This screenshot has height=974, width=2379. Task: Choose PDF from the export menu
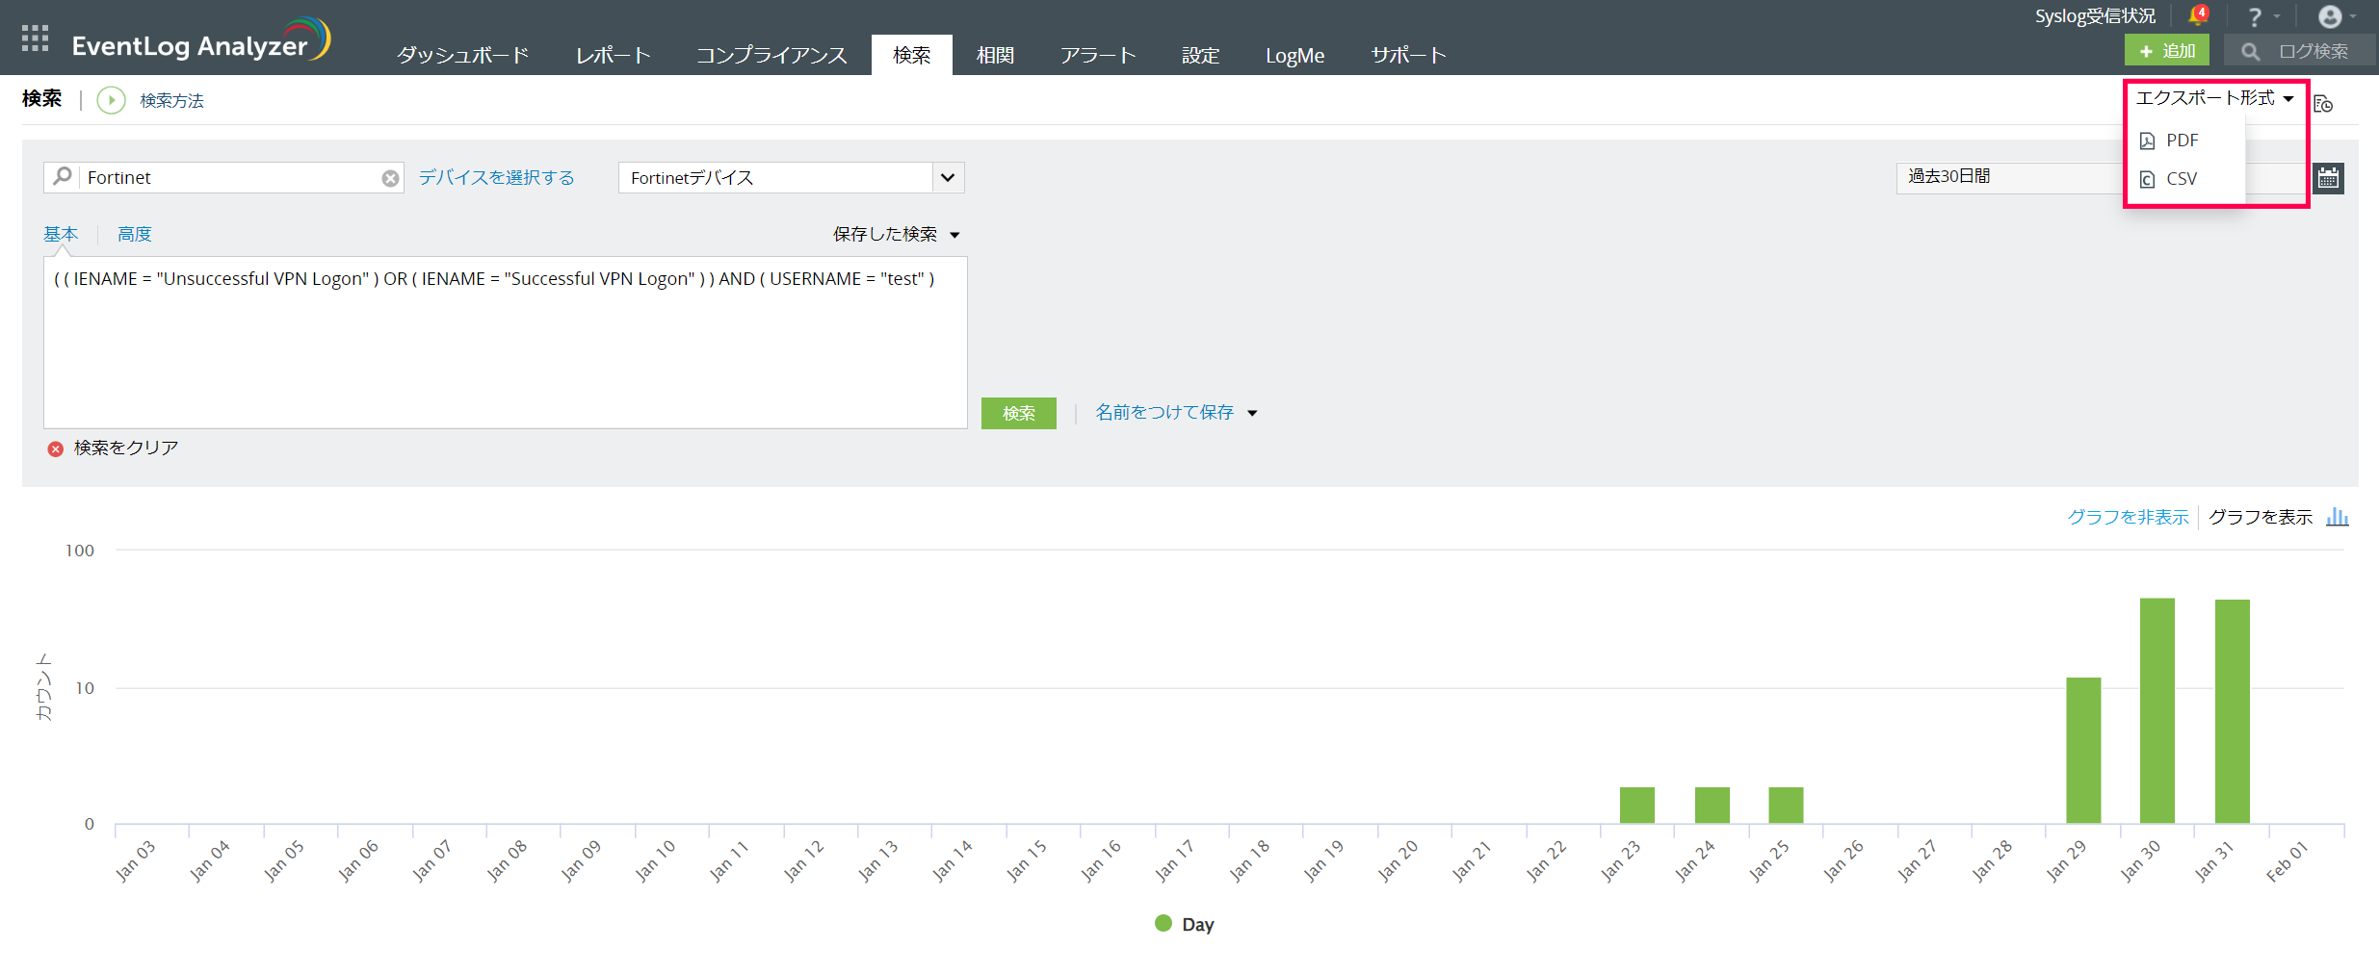[2182, 141]
